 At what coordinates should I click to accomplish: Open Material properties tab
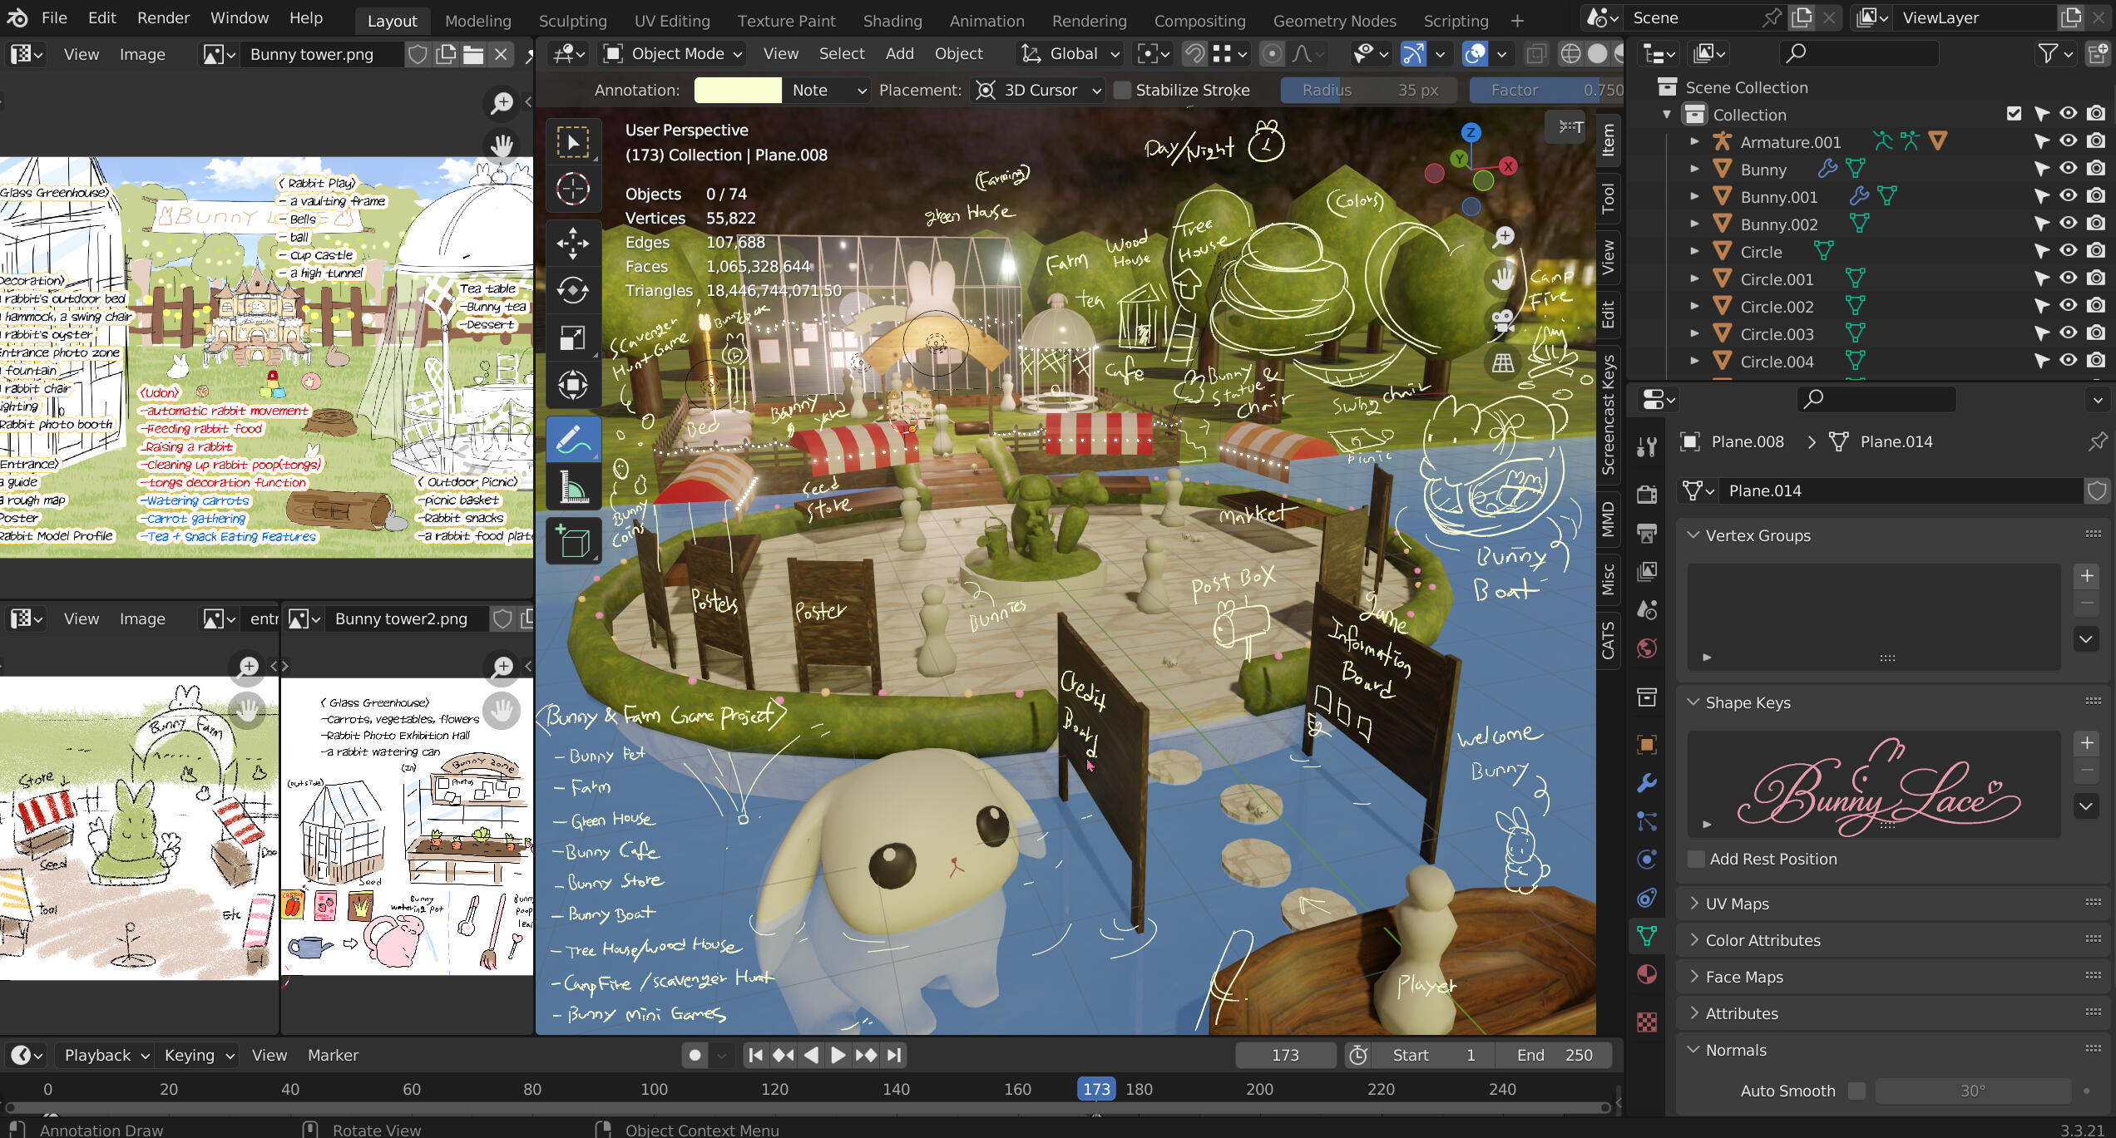[x=1647, y=974]
